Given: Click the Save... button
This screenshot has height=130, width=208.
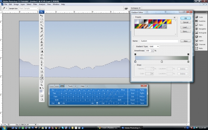Looking at the screenshot, I should pyautogui.click(x=185, y=31).
